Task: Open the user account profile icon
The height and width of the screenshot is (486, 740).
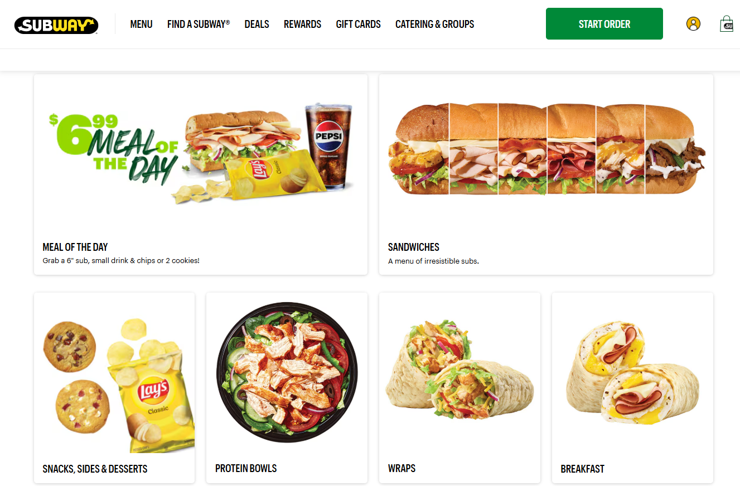Action: 693,24
